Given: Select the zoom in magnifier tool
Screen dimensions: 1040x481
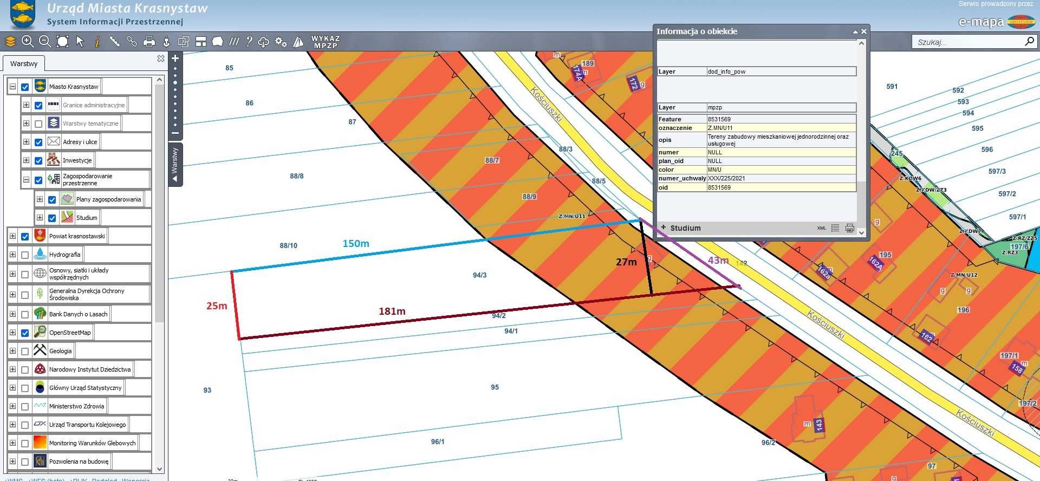Looking at the screenshot, I should tap(28, 41).
